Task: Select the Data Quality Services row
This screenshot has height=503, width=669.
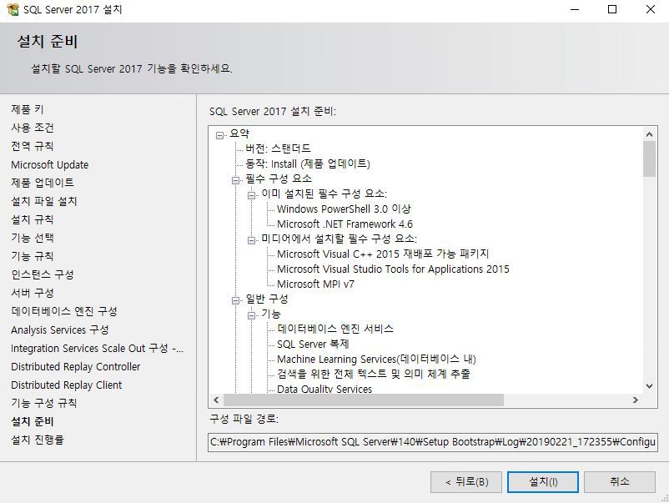Action: (x=324, y=389)
